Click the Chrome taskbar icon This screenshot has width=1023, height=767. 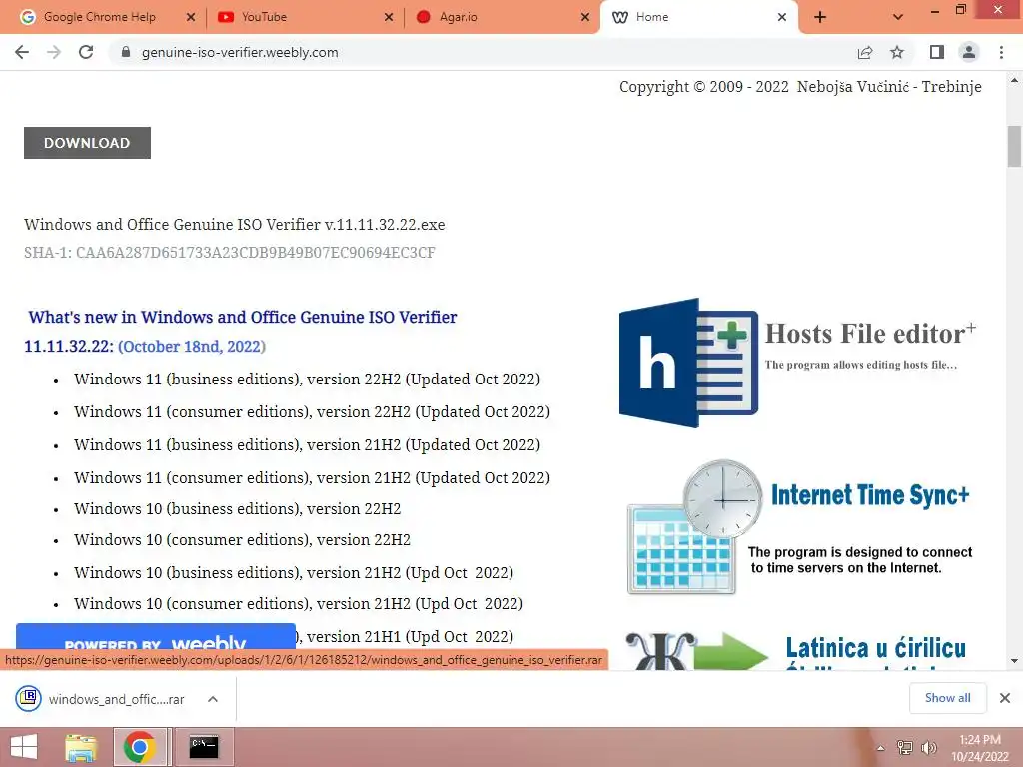pos(139,747)
